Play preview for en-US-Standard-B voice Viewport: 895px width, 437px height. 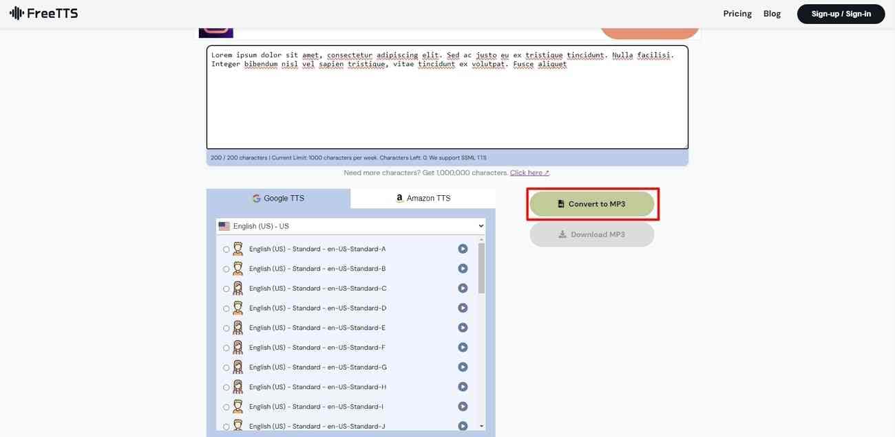[463, 269]
